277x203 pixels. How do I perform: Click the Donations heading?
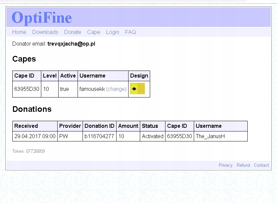point(32,109)
